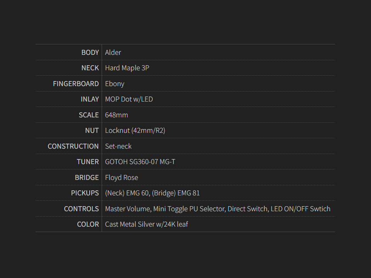This screenshot has height=278, width=371.
Task: Click the GOTOH SG360-07 MG-T tuner text
Action: tap(140, 162)
